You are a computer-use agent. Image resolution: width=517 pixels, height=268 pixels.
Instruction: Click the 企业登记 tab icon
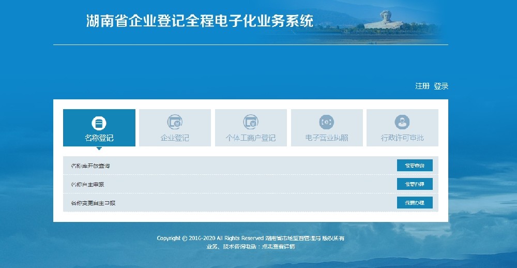click(175, 122)
